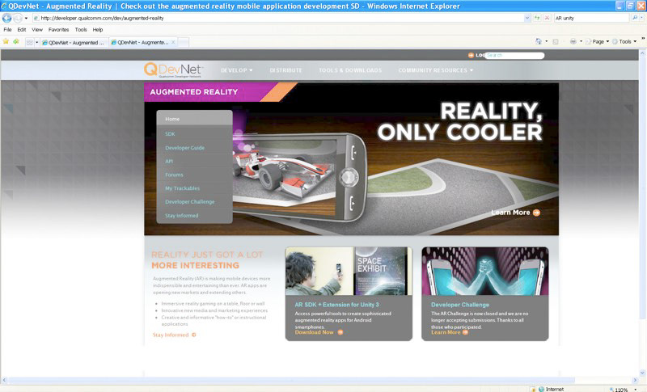Screen dimensions: 647x392
Task: Refresh the page with the green arrows icon
Action: pyautogui.click(x=537, y=18)
